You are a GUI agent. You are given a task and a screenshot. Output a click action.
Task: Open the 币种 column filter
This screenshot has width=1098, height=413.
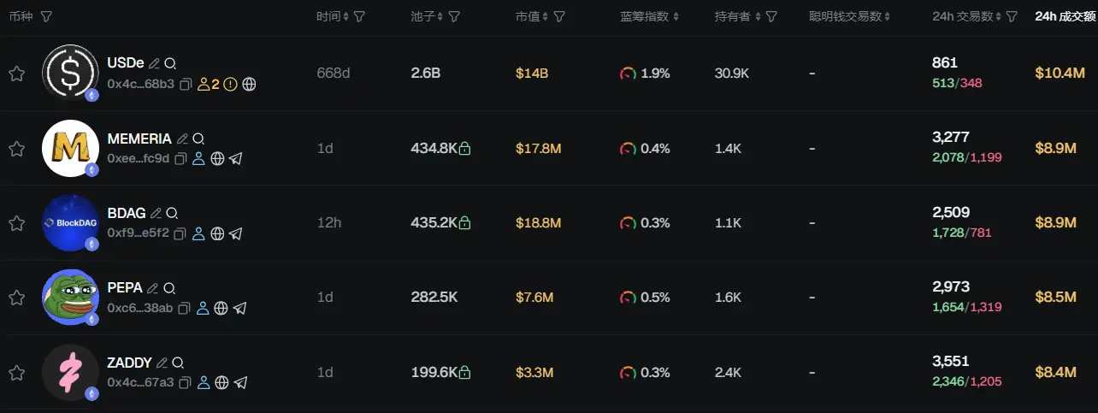pos(46,17)
